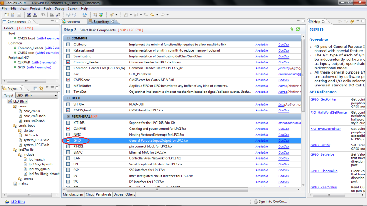Click Sign in to CooCox status item
This screenshot has height=206, width=367.
coord(270,201)
